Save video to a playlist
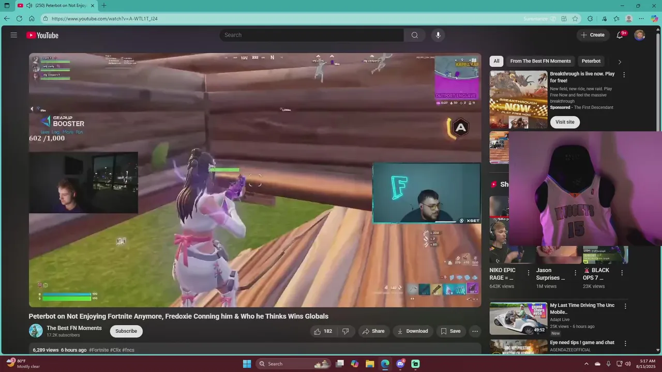The height and width of the screenshot is (372, 662). click(x=450, y=331)
